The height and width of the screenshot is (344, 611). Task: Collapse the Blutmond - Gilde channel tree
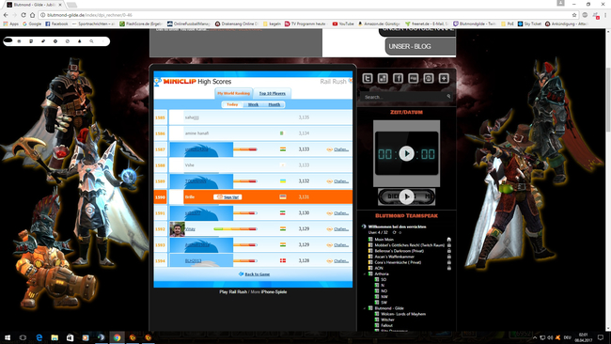pyautogui.click(x=365, y=308)
